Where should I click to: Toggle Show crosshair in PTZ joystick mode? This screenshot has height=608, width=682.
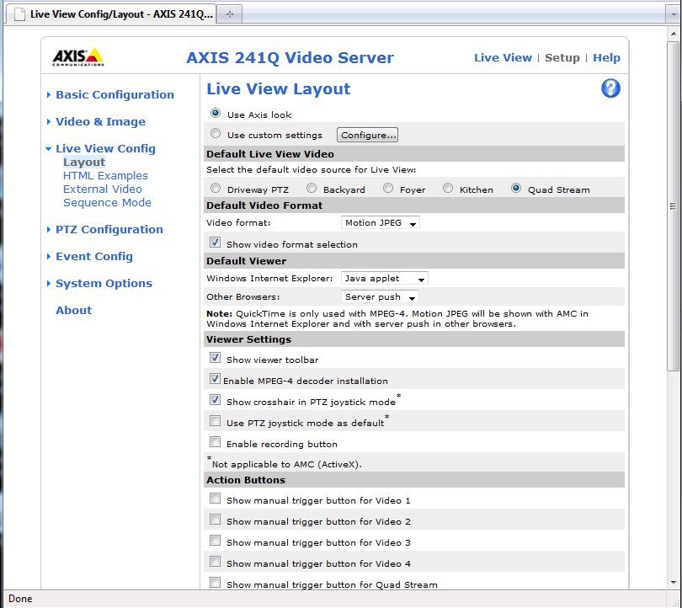pyautogui.click(x=215, y=400)
